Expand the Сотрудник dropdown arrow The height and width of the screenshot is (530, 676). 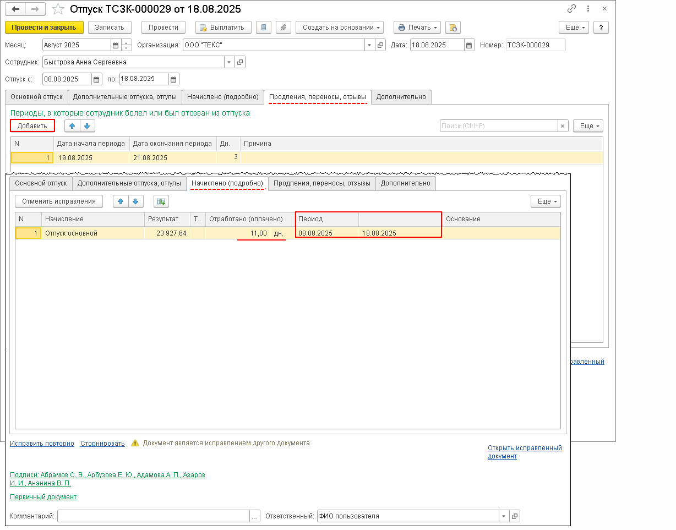tap(229, 62)
